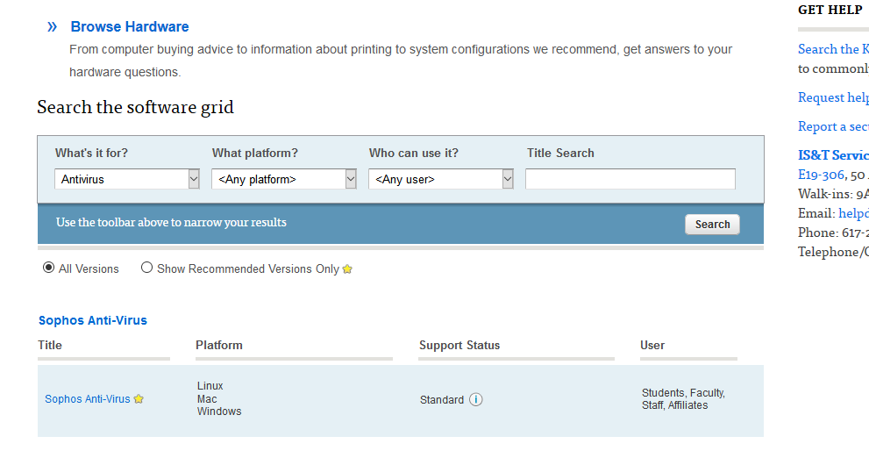
Task: Click the User column header
Action: (x=652, y=345)
